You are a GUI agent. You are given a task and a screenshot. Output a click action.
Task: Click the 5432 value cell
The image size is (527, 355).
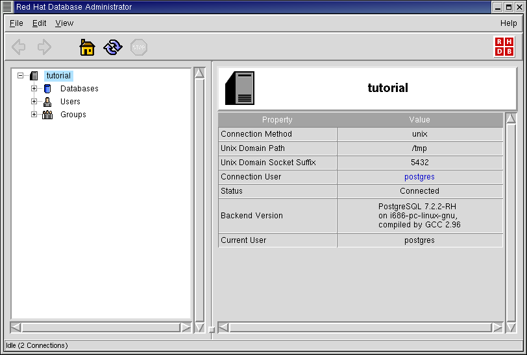click(x=420, y=163)
